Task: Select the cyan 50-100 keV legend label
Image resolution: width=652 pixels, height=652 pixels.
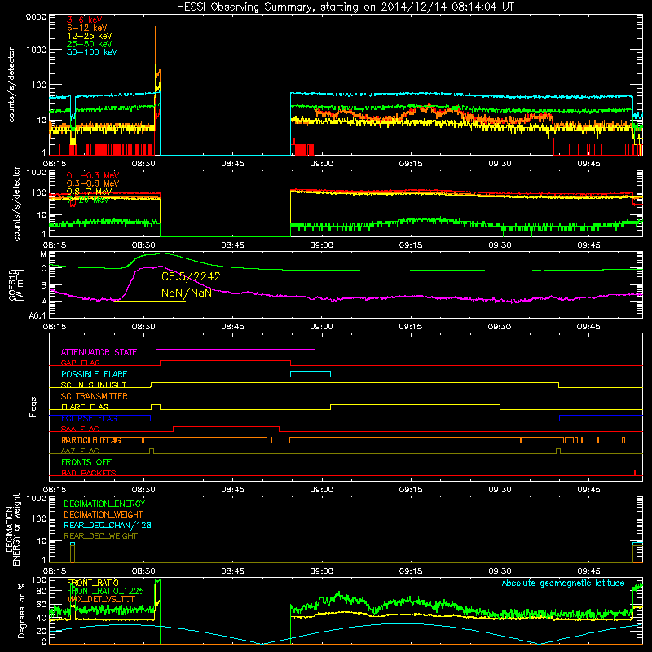Action: [x=92, y=52]
